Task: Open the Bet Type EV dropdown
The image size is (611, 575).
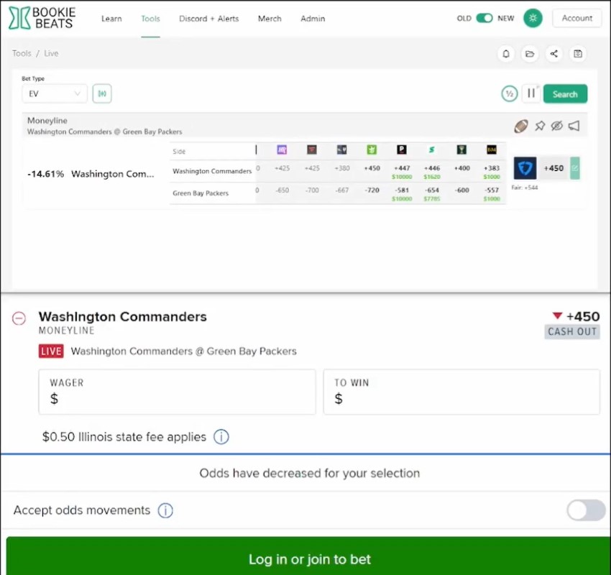Action: coord(55,93)
